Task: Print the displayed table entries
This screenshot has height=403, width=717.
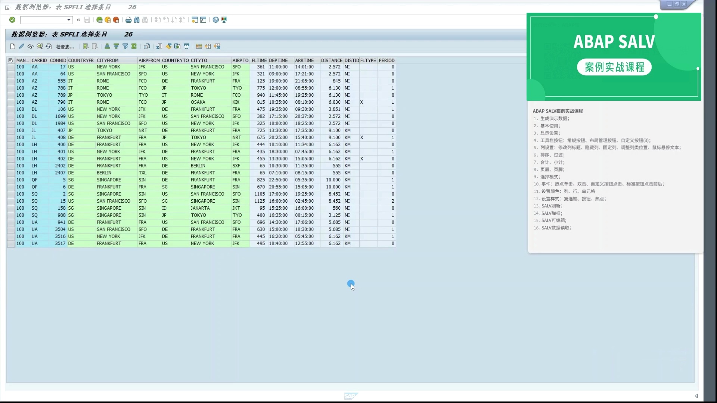Action: (128, 20)
